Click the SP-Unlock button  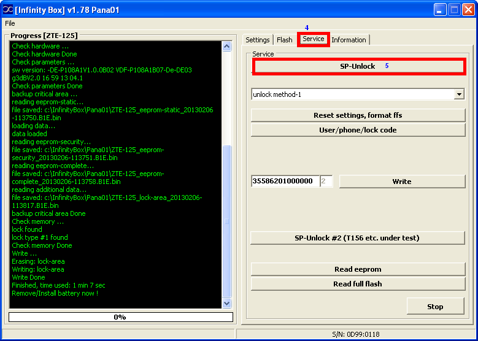[358, 66]
